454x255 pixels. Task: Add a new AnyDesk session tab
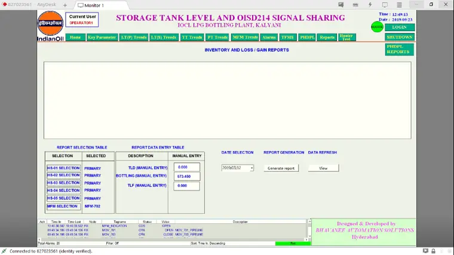pyautogui.click(x=65, y=5)
